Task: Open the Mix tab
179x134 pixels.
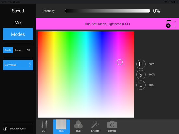Action: click(x=18, y=23)
